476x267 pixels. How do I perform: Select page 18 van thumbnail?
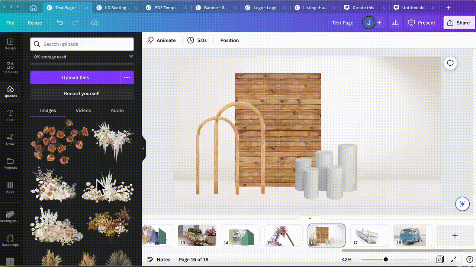(x=413, y=235)
